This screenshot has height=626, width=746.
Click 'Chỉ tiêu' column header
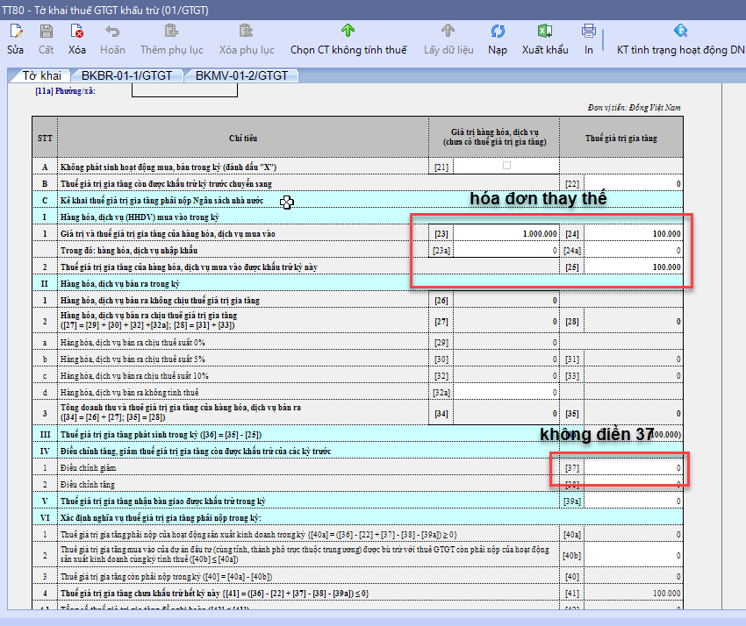tap(242, 138)
